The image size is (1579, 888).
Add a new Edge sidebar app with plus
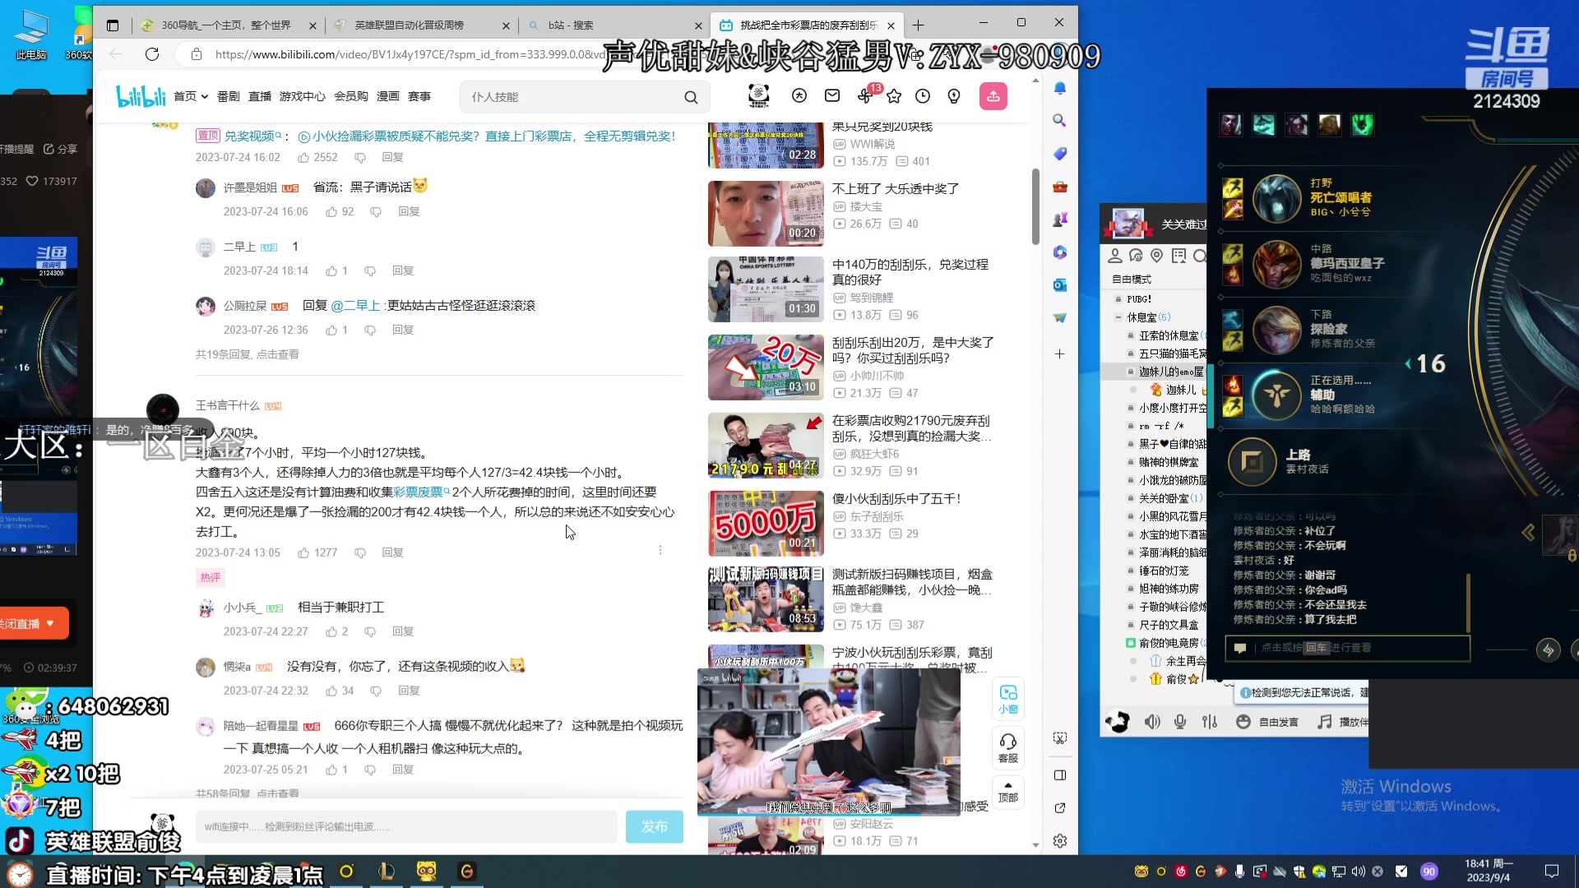tap(1060, 354)
